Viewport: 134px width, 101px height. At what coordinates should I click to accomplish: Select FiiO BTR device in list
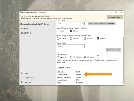[24, 29]
